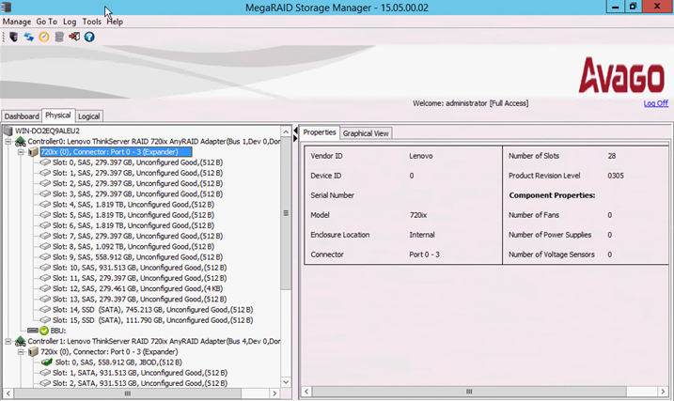The height and width of the screenshot is (401, 674).
Task: Open the Tools menu
Action: tap(92, 22)
